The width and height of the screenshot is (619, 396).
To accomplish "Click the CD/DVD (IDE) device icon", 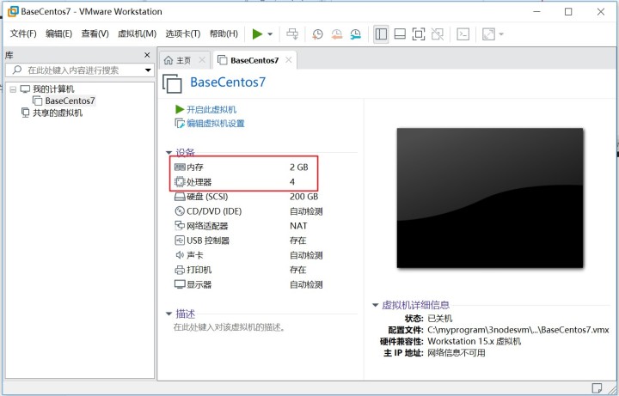I will point(180,211).
